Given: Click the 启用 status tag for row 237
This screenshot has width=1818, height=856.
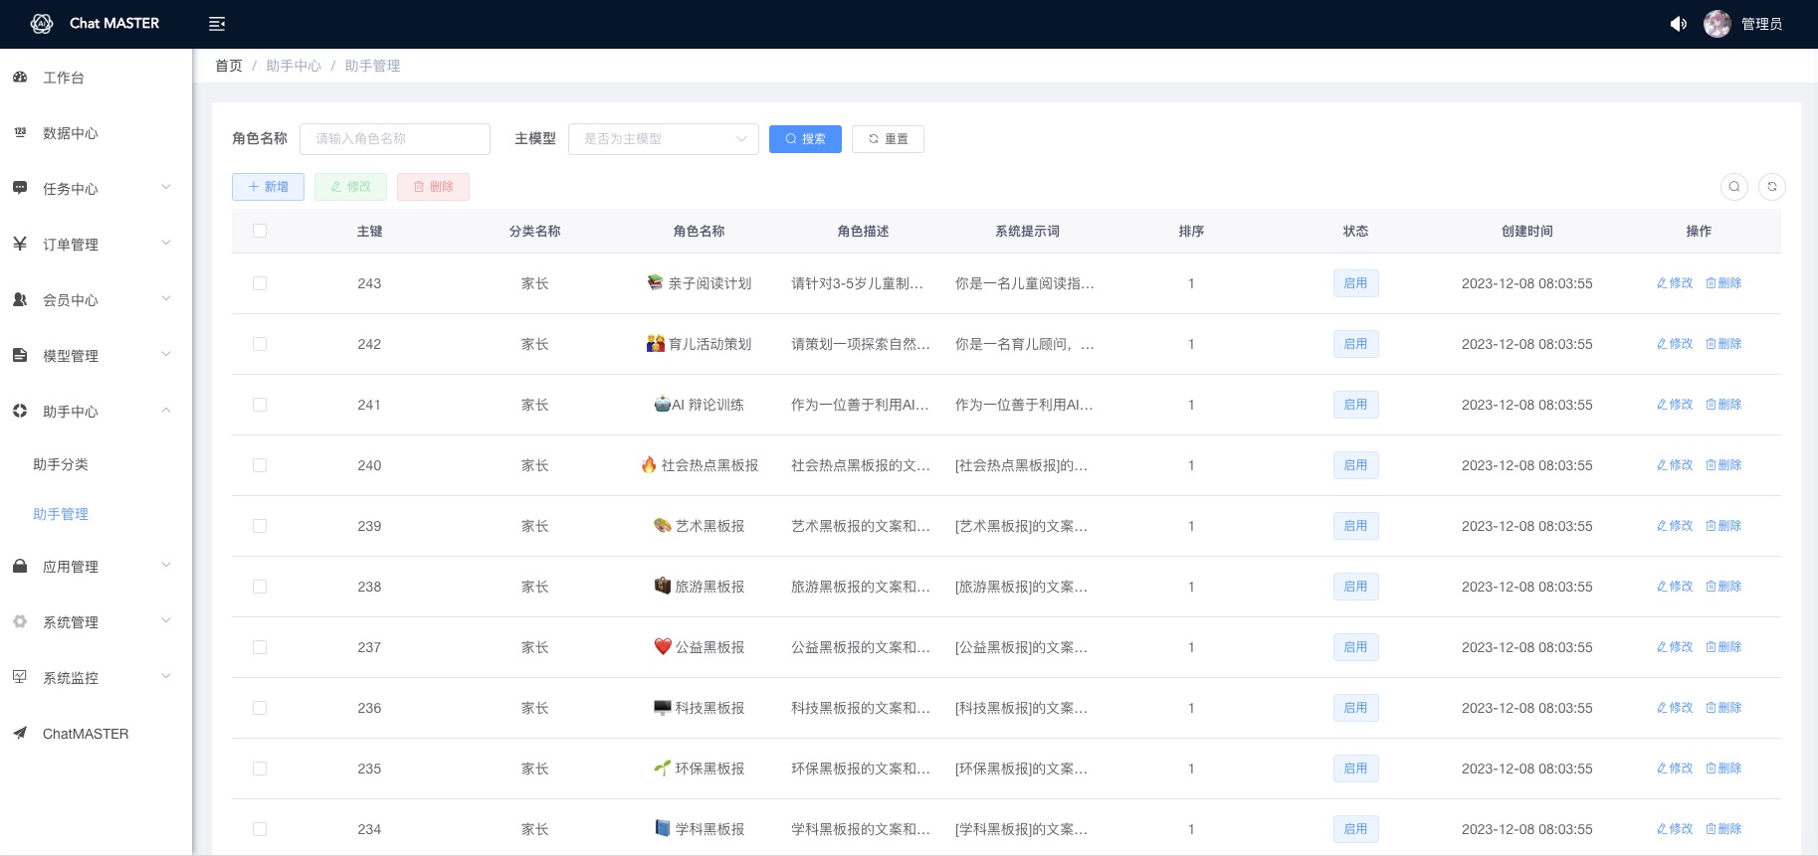Looking at the screenshot, I should pos(1355,647).
